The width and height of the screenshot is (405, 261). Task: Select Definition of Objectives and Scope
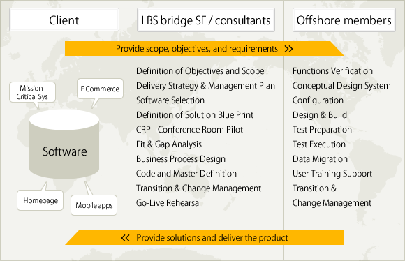200,71
